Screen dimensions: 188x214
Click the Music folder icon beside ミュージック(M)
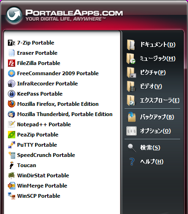(x=131, y=58)
